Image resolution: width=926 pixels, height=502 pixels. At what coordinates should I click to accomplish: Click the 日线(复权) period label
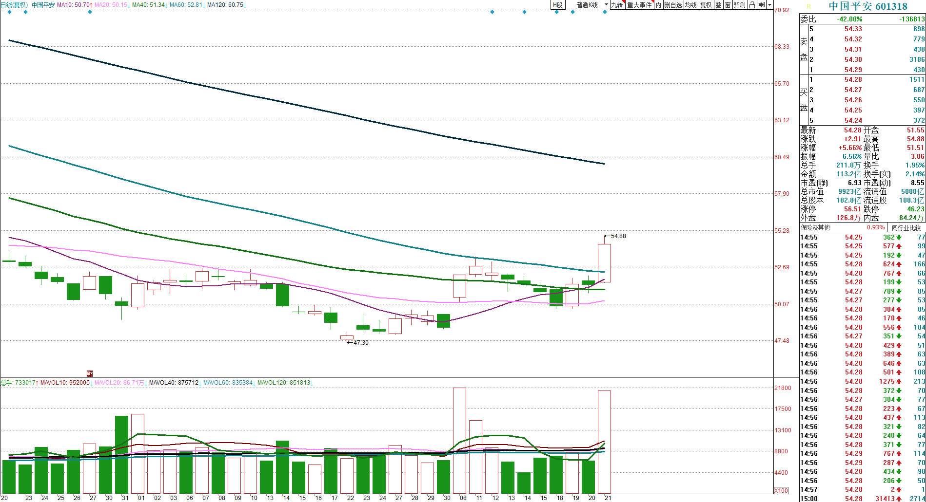[15, 5]
